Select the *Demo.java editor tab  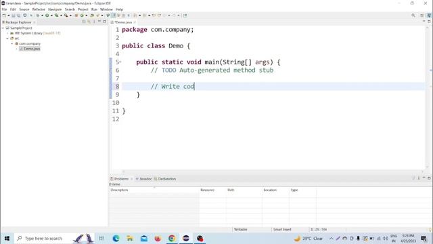pyautogui.click(x=123, y=22)
